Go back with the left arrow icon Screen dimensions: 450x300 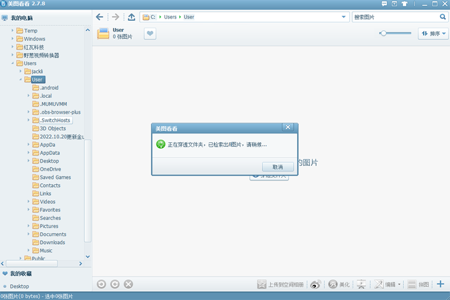100,17
